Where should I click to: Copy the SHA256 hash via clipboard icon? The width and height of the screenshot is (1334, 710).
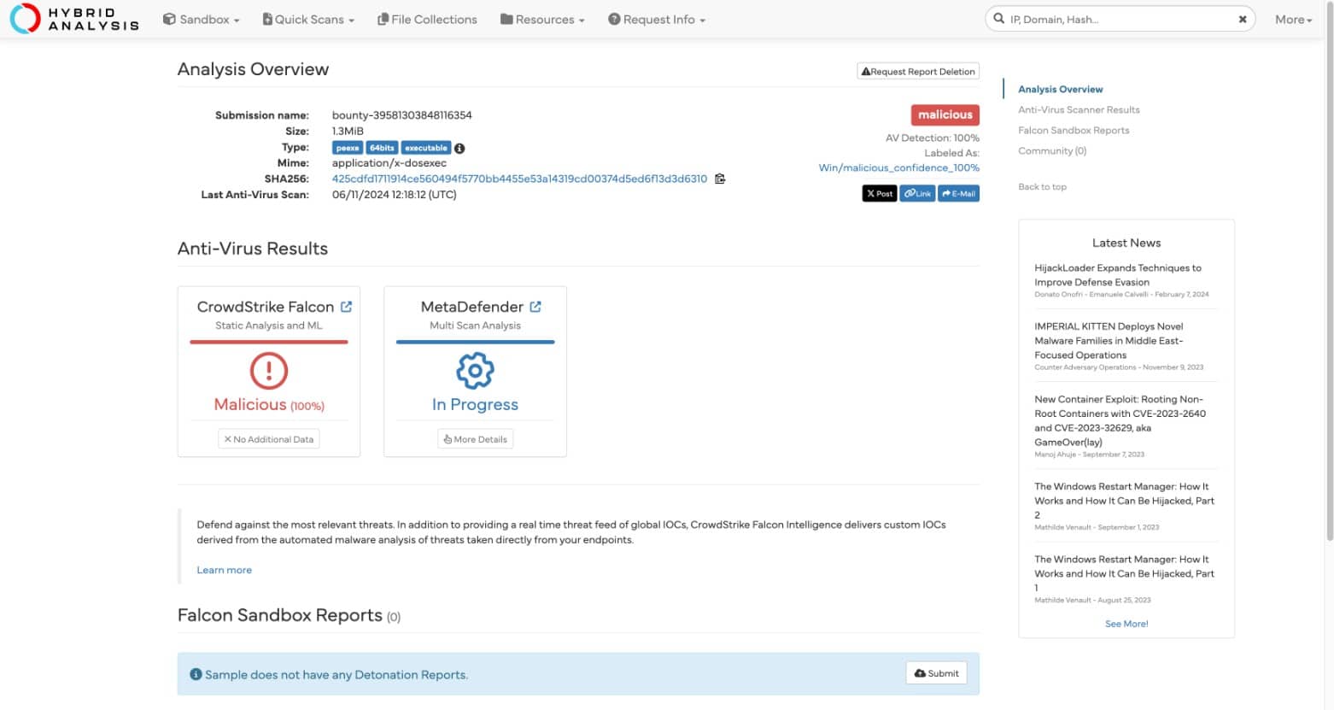(720, 179)
